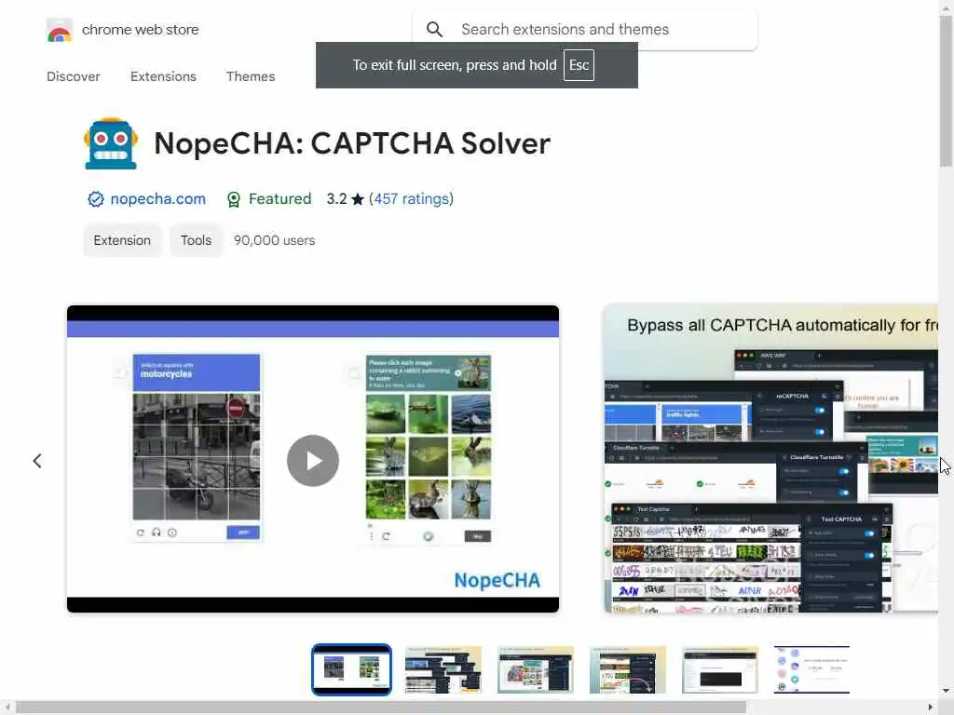The image size is (954, 715).
Task: Click the Extension category chip
Action: [x=122, y=240]
